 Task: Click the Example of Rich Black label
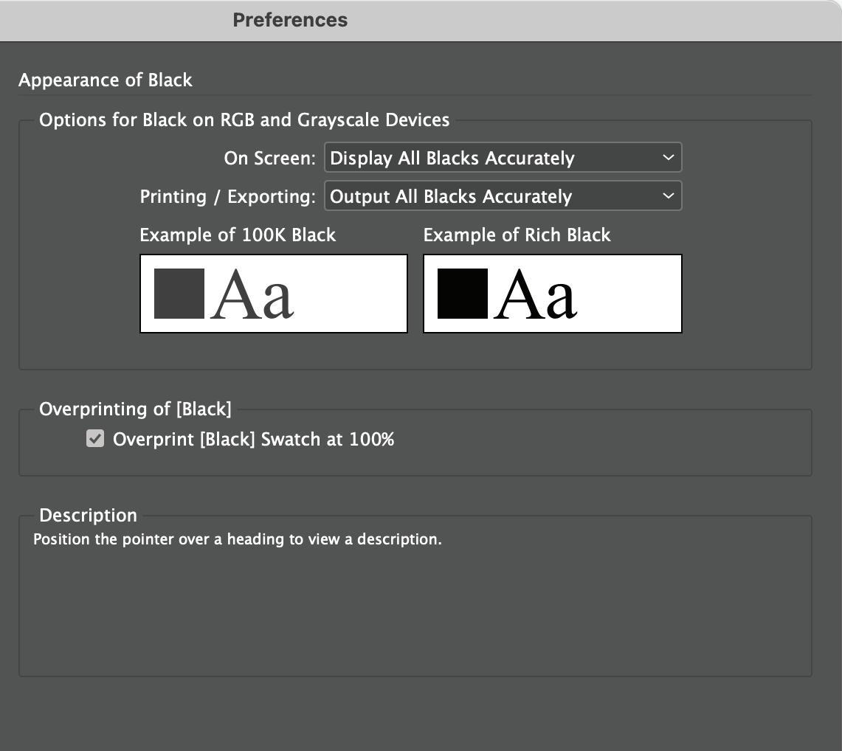click(x=517, y=235)
